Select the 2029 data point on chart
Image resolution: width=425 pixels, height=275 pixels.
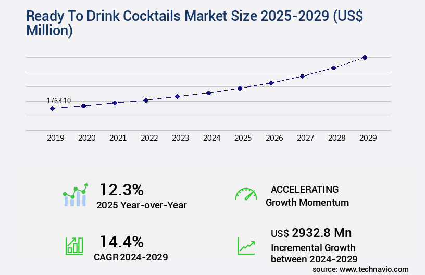click(x=365, y=57)
